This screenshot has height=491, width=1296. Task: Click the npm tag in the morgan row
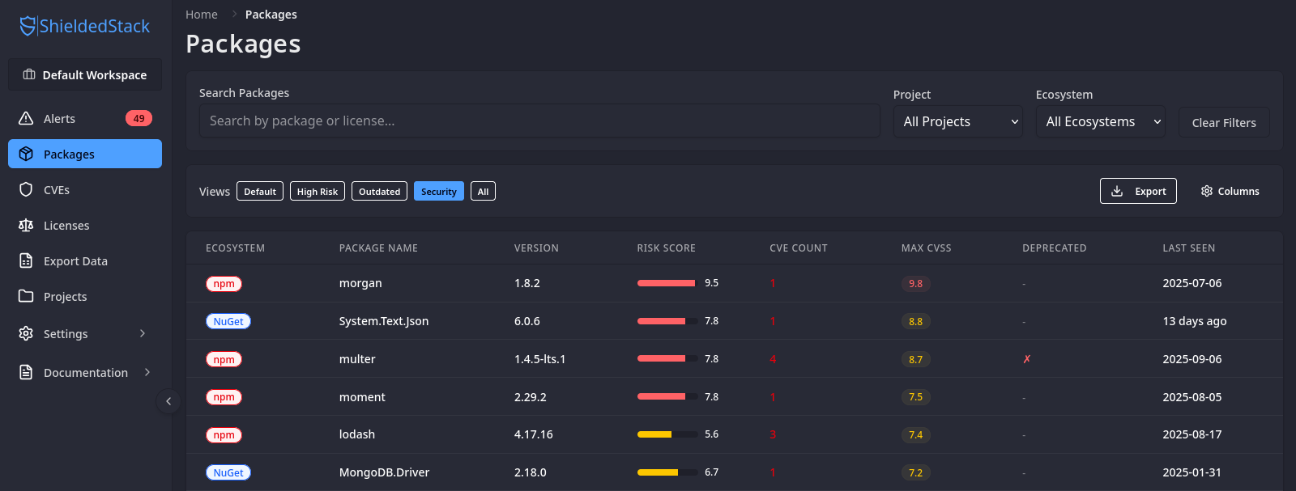[224, 284]
